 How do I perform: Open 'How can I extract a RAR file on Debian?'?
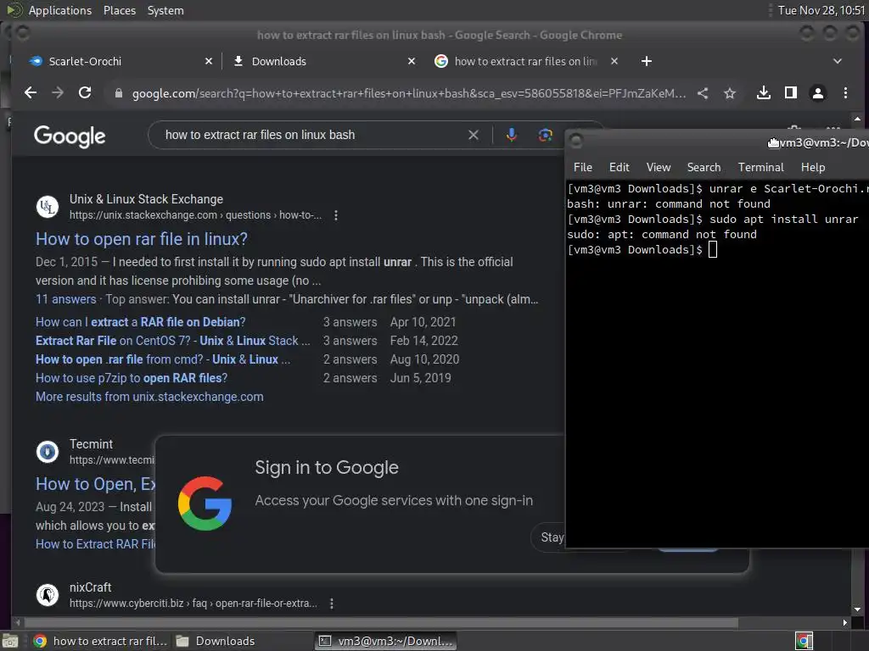tap(140, 322)
